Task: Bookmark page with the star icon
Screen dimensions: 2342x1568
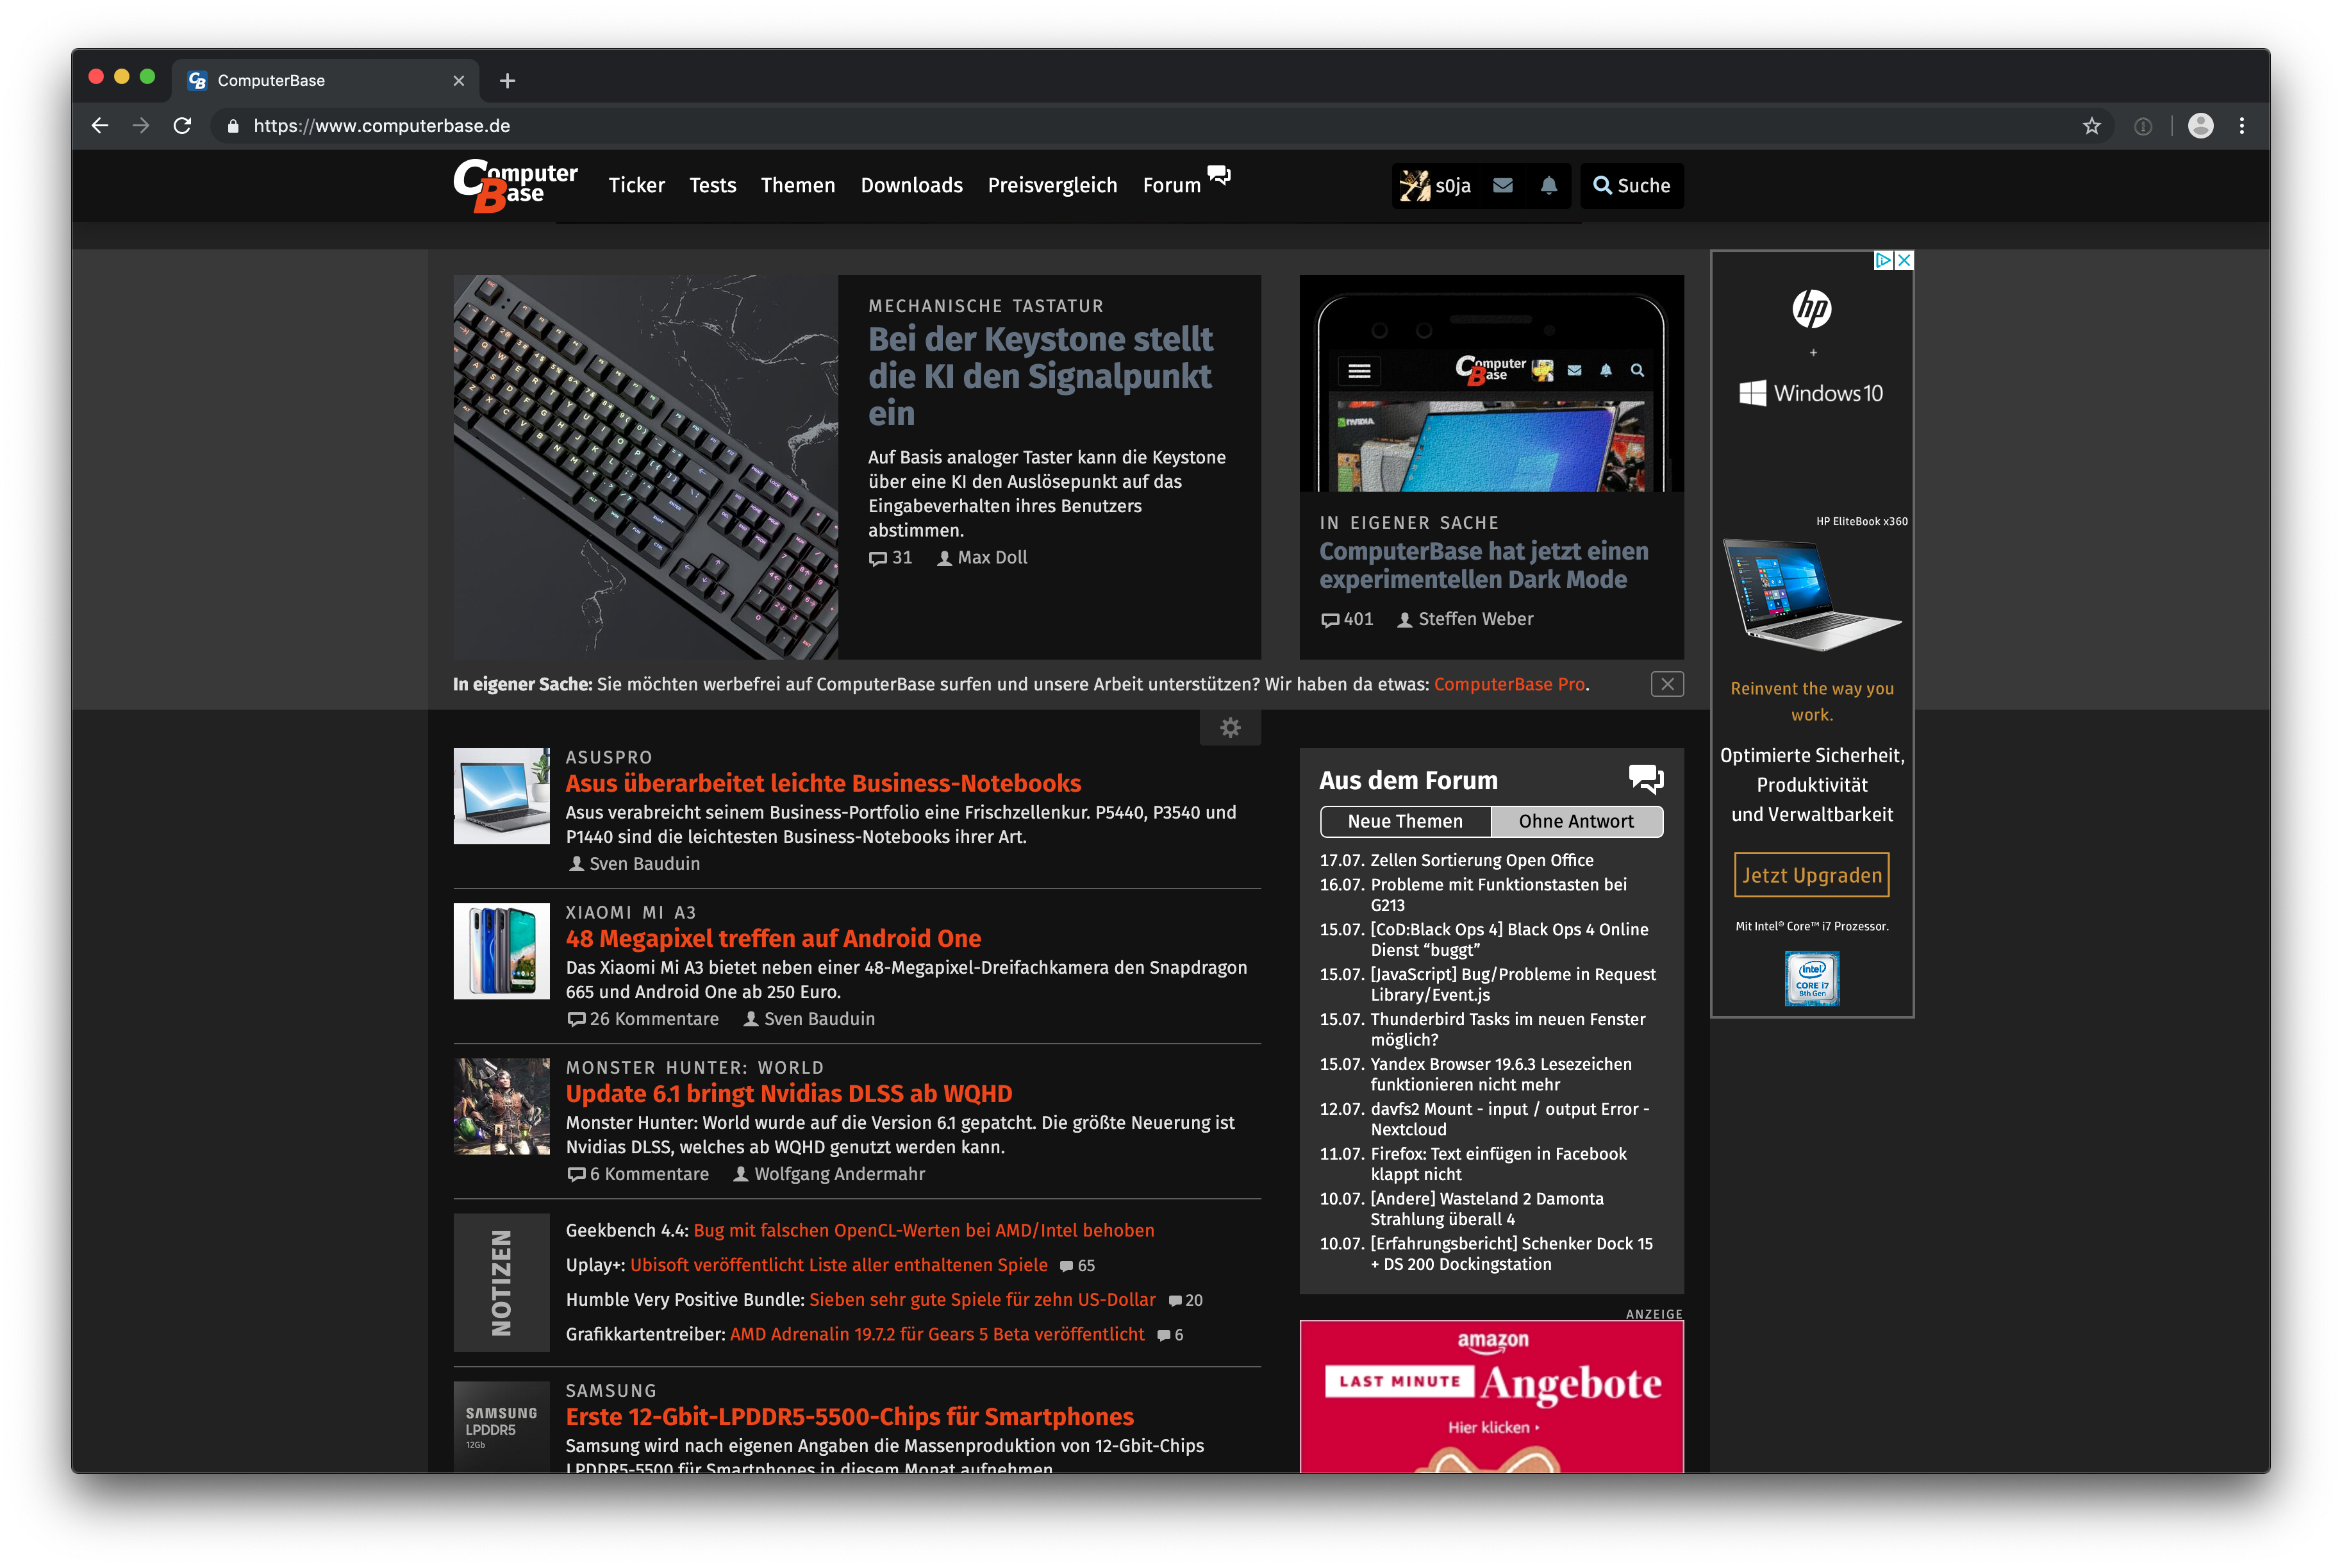Action: (2091, 126)
